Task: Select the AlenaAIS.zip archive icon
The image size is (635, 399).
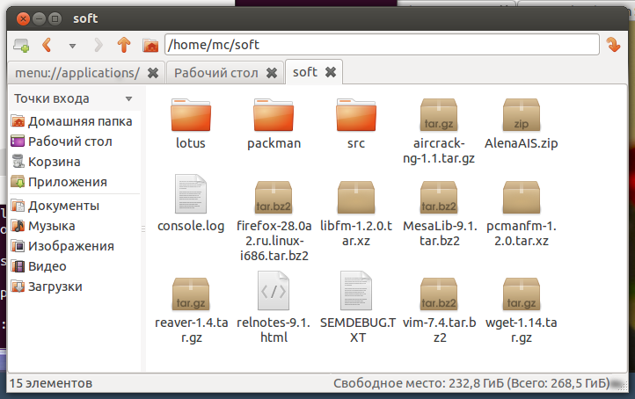Action: [522, 115]
